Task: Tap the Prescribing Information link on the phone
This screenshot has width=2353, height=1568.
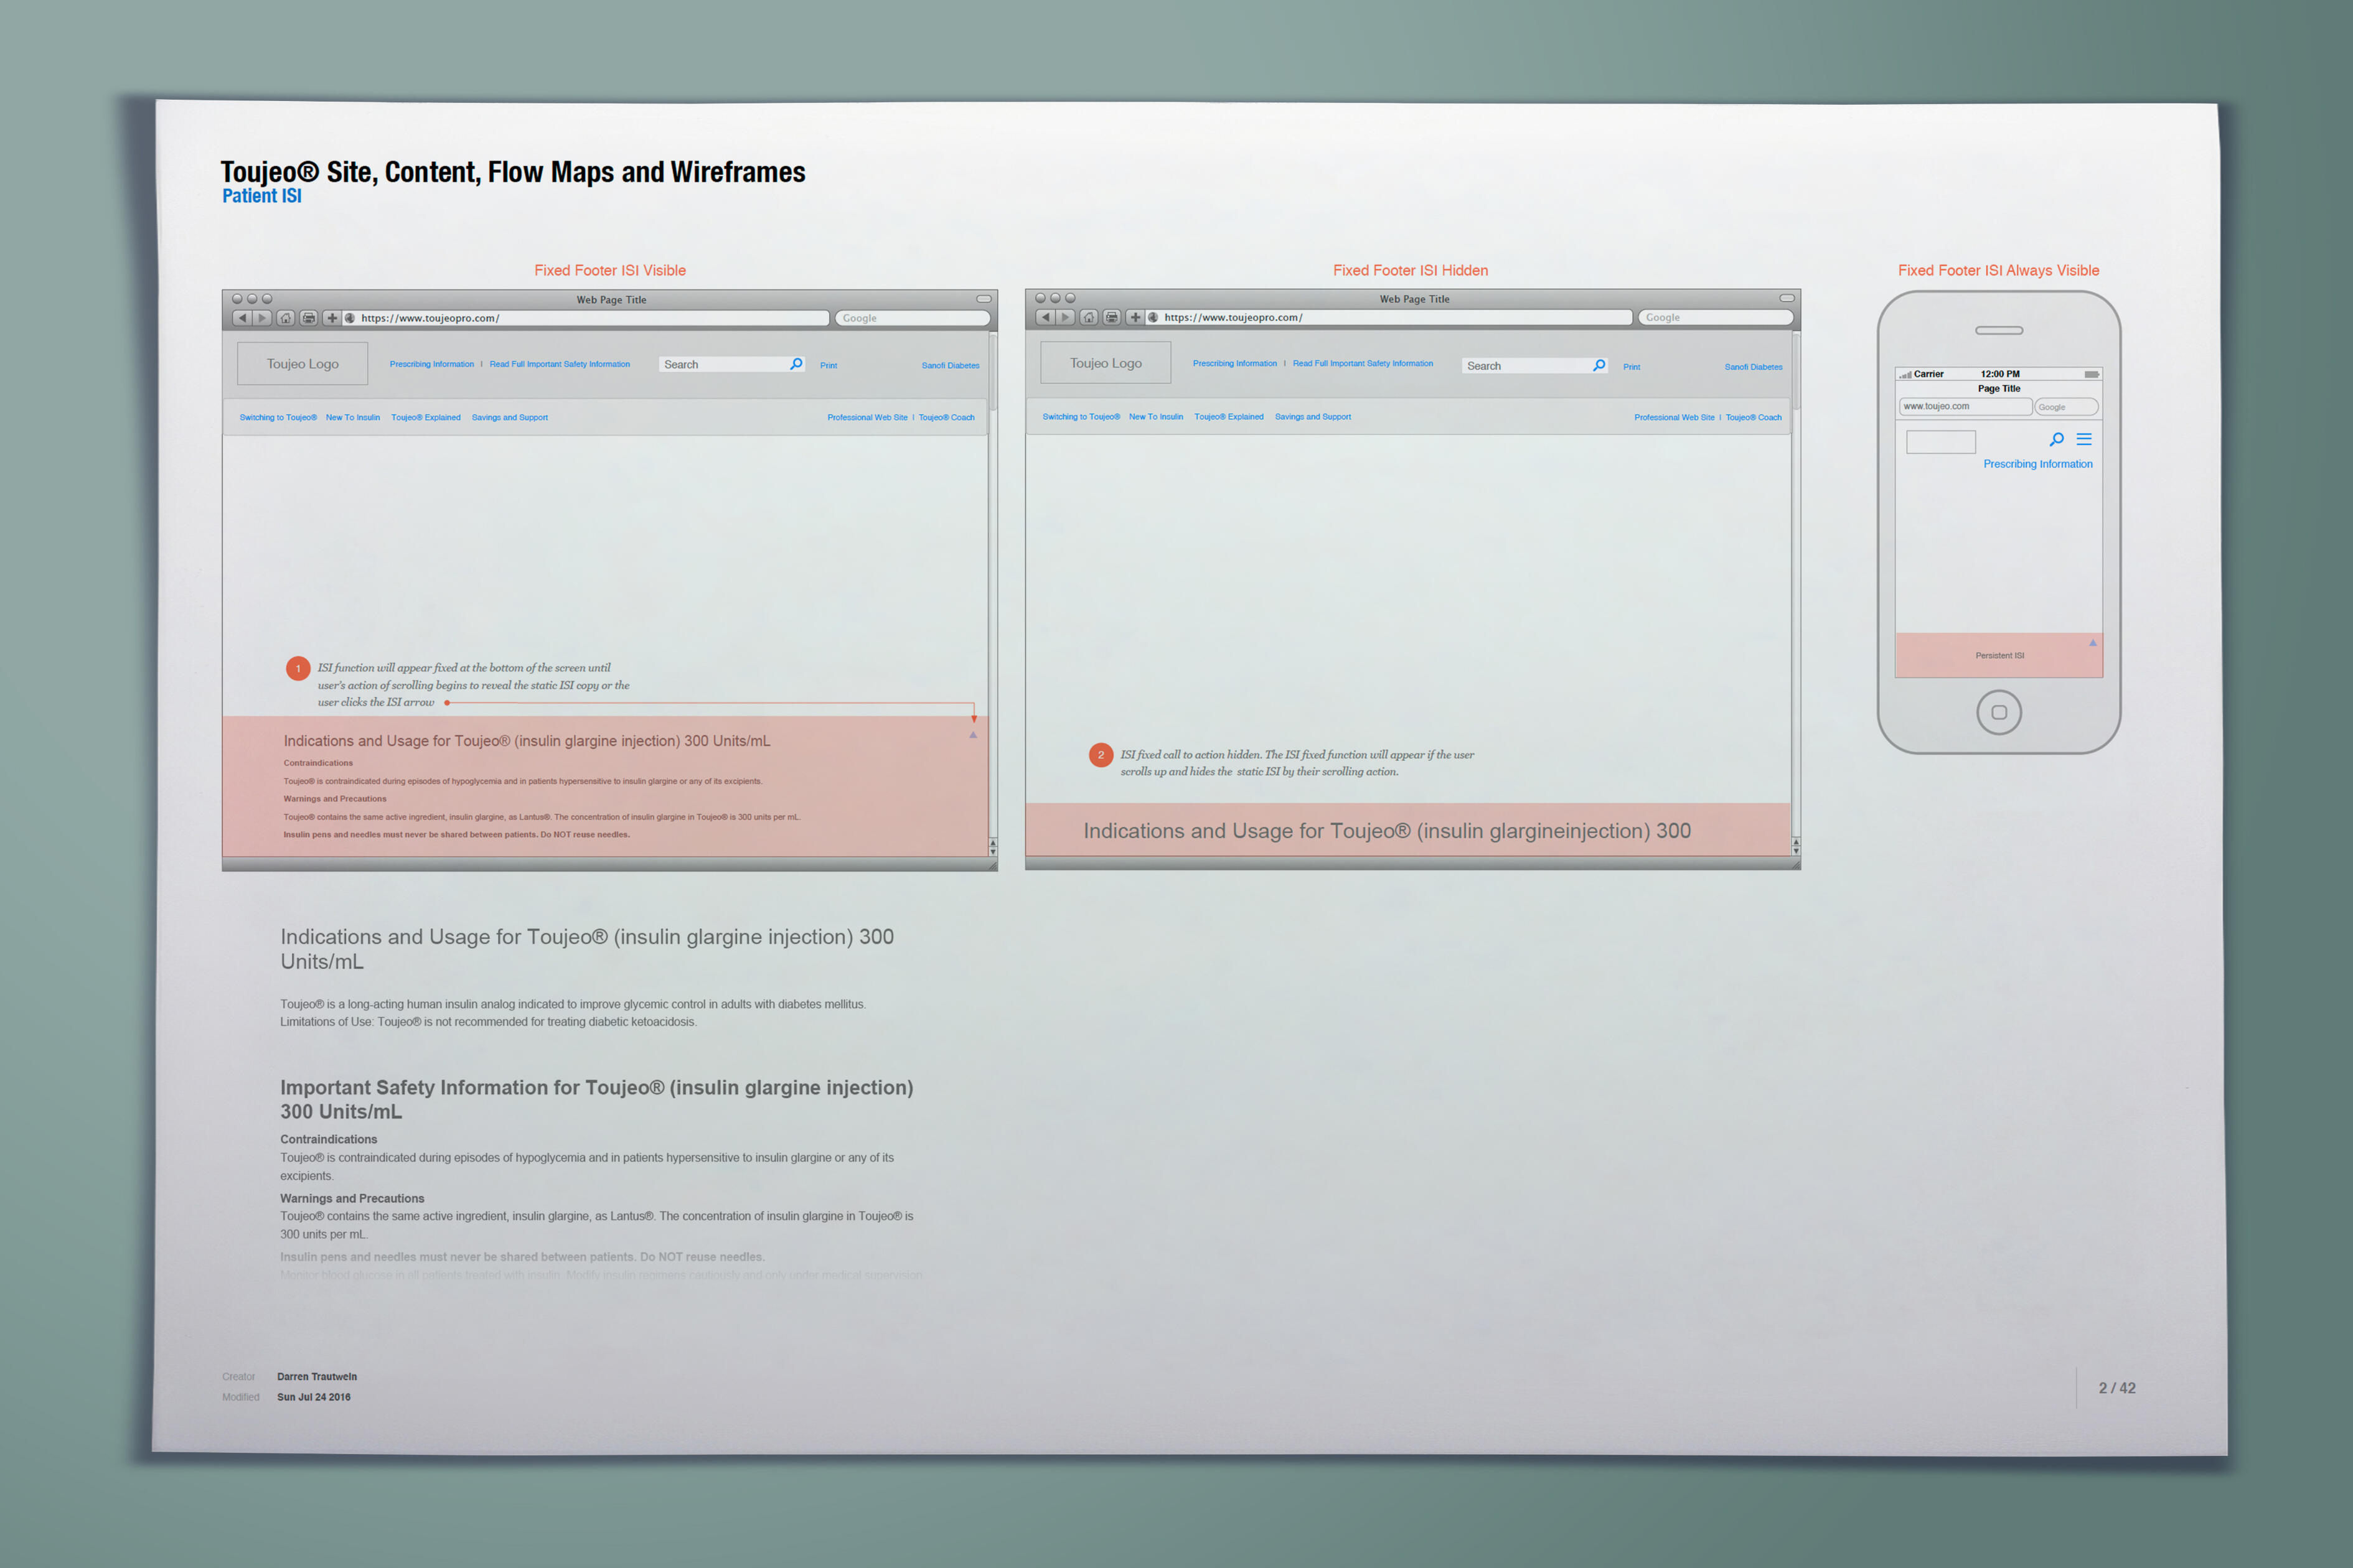Action: click(2038, 464)
